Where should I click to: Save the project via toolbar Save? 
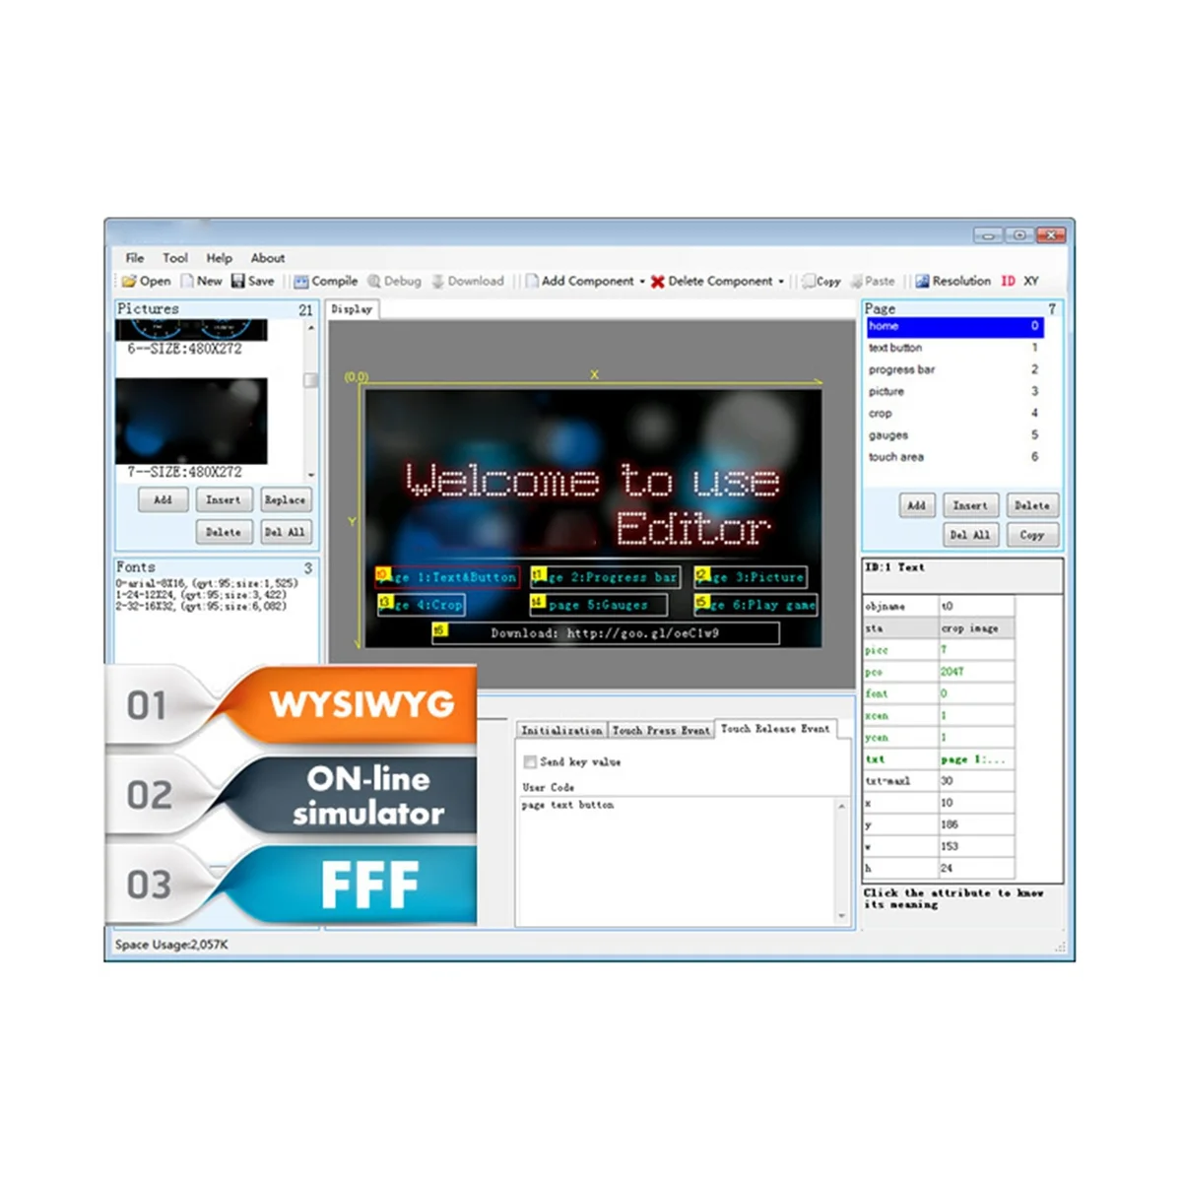point(253,281)
